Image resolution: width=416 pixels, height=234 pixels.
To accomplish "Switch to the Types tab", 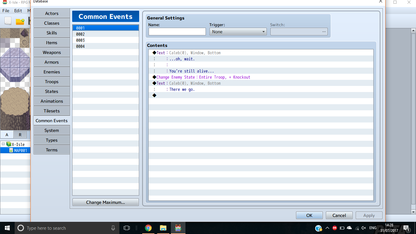I will [52, 140].
